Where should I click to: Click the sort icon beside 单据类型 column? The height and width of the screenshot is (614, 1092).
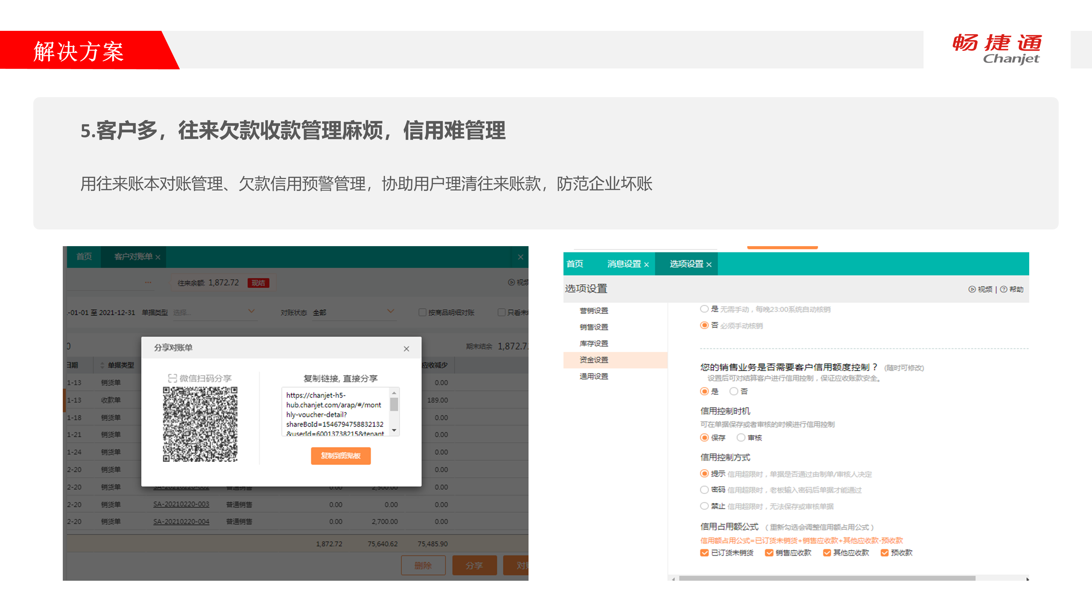[x=102, y=365]
